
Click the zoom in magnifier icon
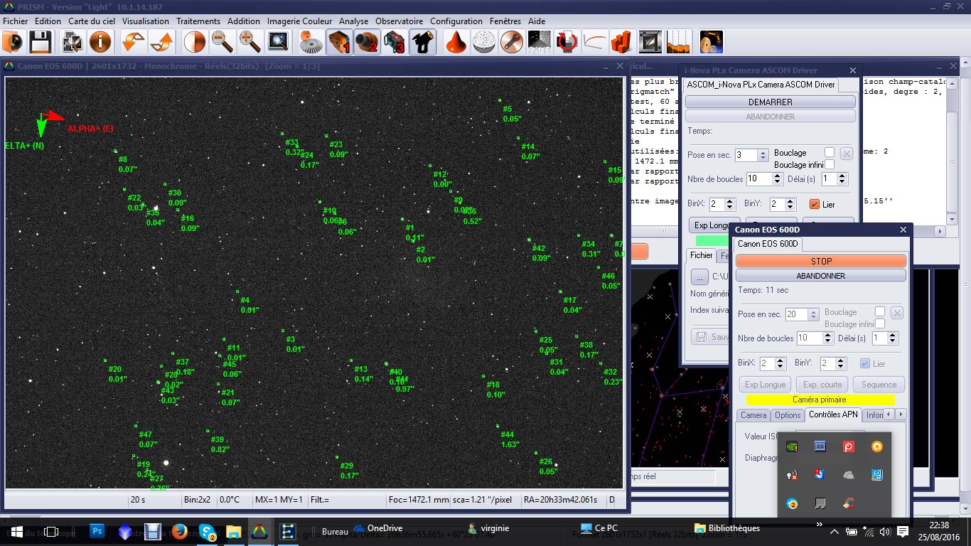click(x=250, y=43)
